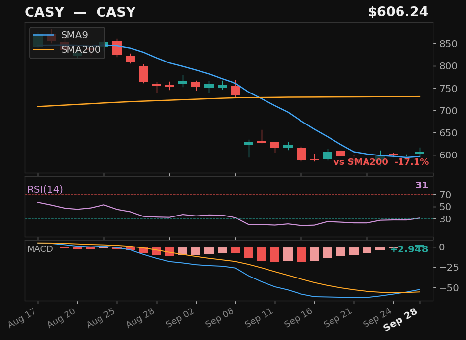The width and height of the screenshot is (466, 340).
Task: Click the vs SMA200 -17.1% annotation
Action: tap(381, 162)
